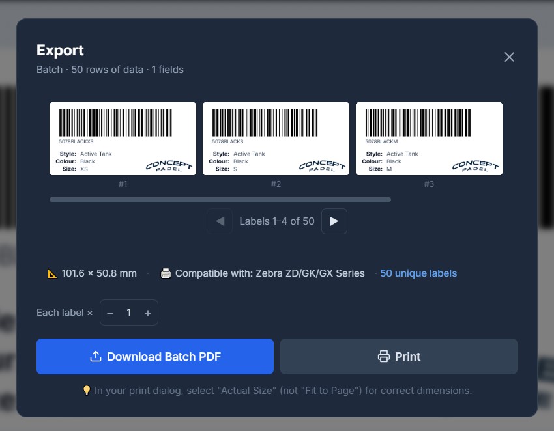This screenshot has height=431, width=554.
Task: Click the upload icon in Download button
Action: (x=96, y=357)
